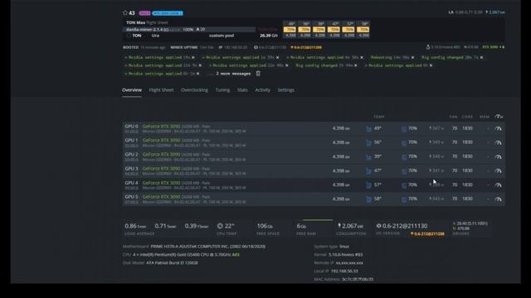Viewport: 531px width, 298px height.
Task: Open GeForce RTX 3090 link on GPU 3
Action: (x=161, y=168)
